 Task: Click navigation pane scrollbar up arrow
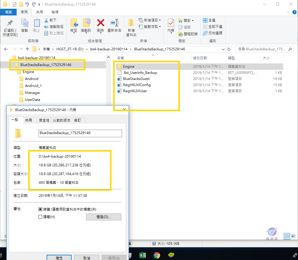tap(108, 57)
